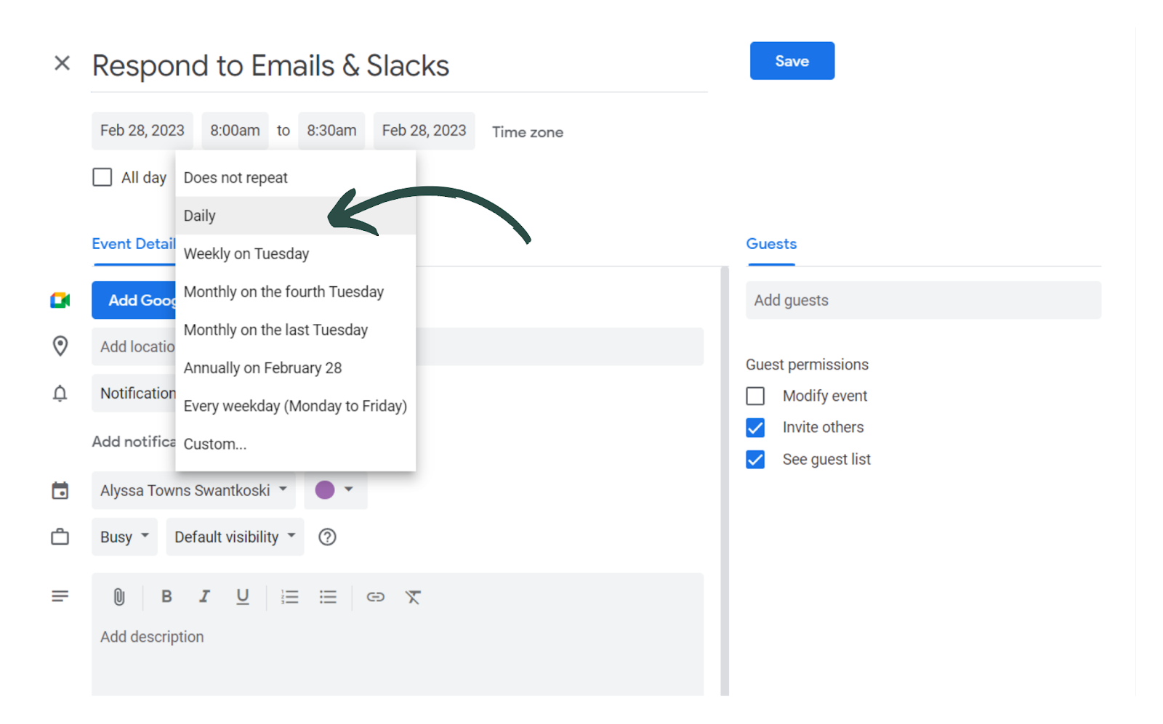1163x724 pixels.
Task: Click the location pin icon
Action: coord(60,346)
